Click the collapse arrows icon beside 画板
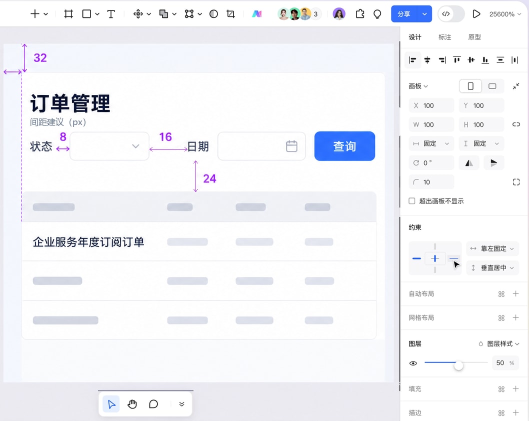The height and width of the screenshot is (421, 529). pyautogui.click(x=516, y=86)
